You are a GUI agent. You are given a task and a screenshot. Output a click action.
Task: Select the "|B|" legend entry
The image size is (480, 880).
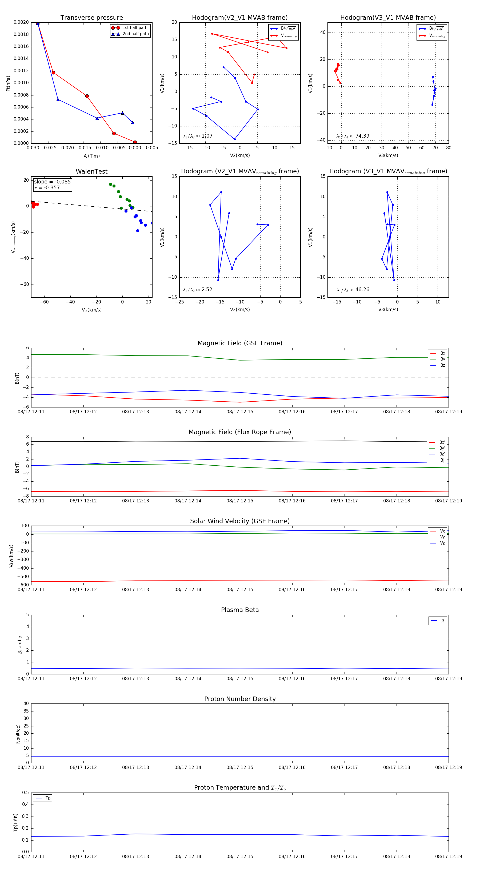tap(437, 460)
